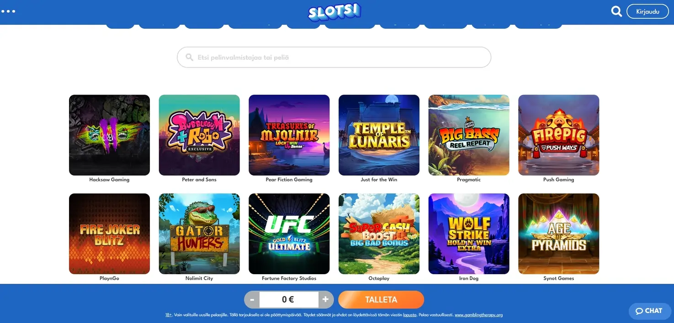Focus the game search input field
Image resolution: width=674 pixels, height=323 pixels.
point(334,57)
